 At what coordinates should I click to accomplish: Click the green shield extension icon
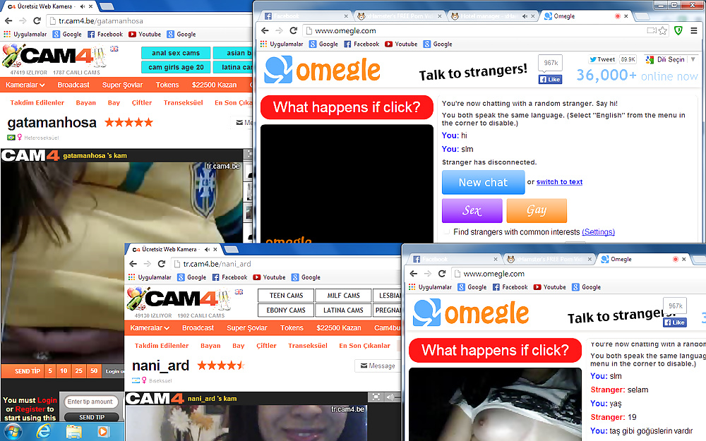click(678, 30)
